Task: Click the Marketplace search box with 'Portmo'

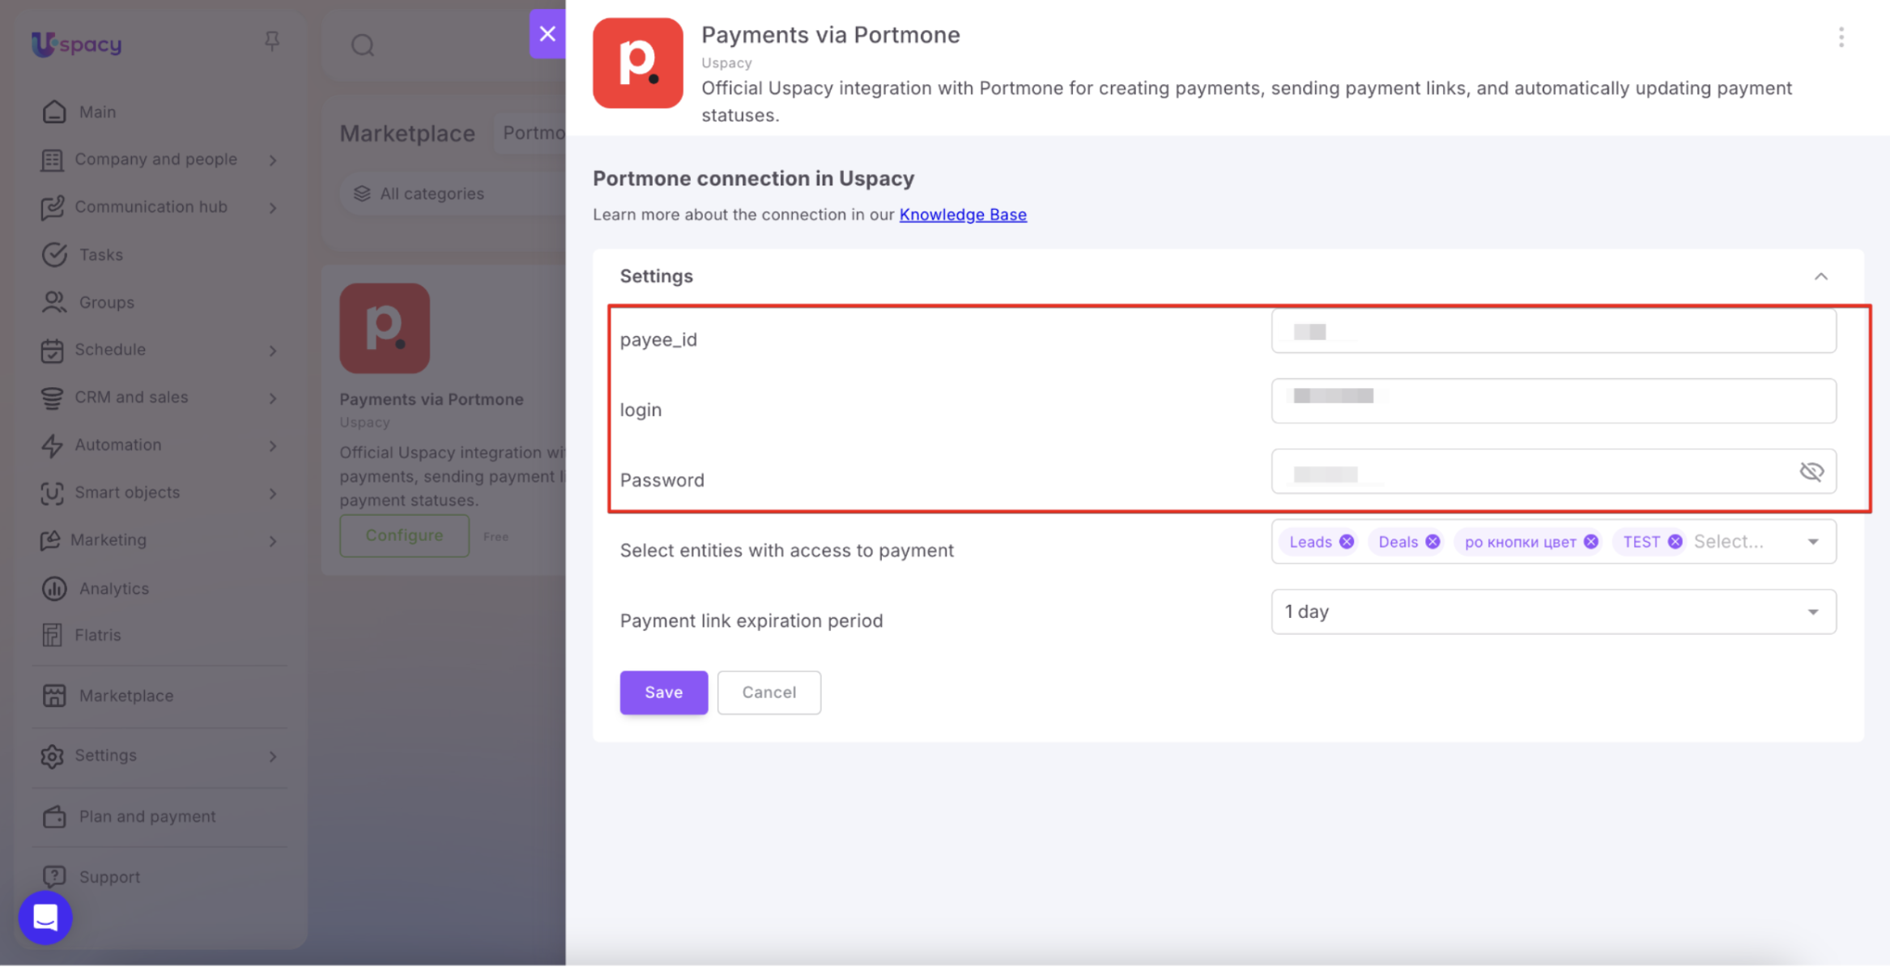Action: pyautogui.click(x=530, y=133)
